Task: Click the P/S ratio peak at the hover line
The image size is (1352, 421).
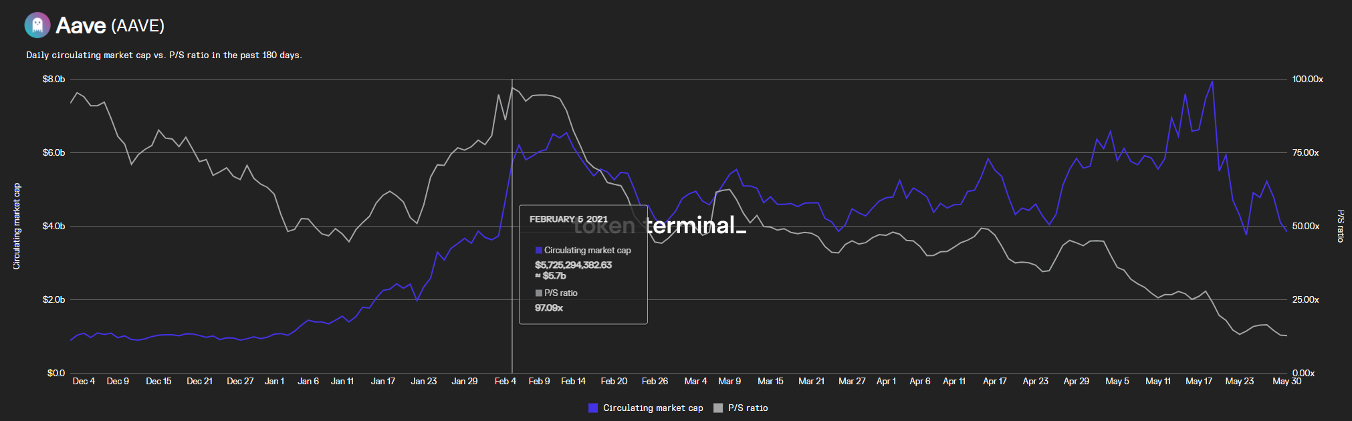Action: pos(512,88)
